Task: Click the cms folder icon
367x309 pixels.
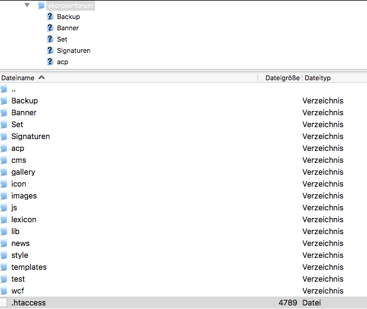Action: (4, 160)
